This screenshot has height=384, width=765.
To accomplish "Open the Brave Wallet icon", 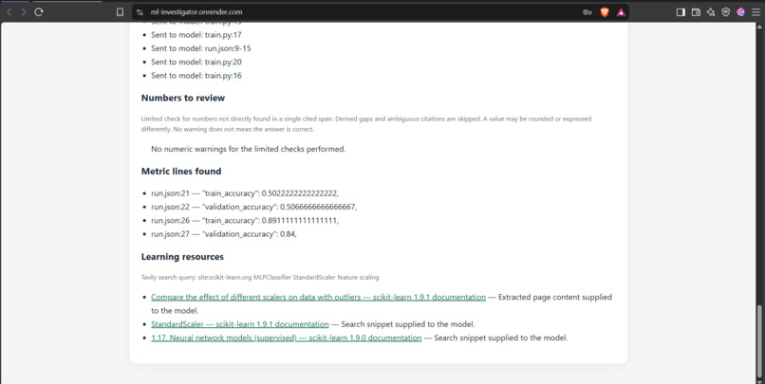I will click(x=697, y=12).
